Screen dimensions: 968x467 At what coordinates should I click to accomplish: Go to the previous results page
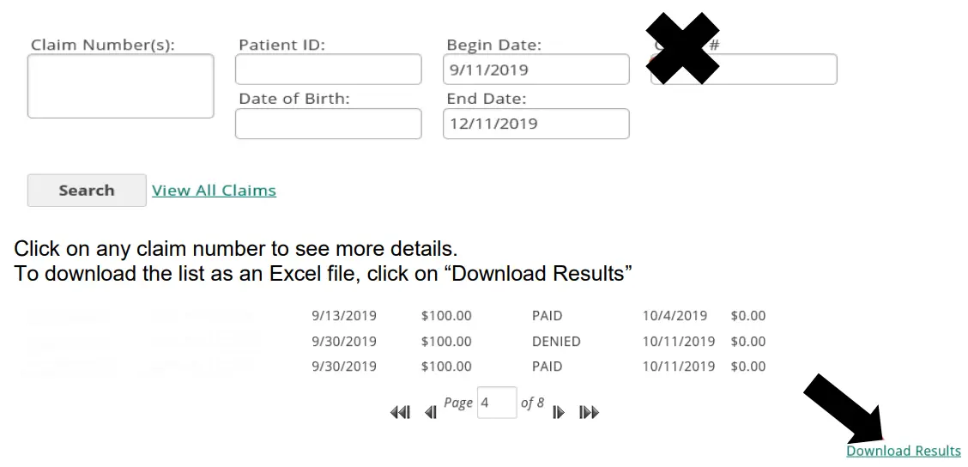pyautogui.click(x=431, y=413)
